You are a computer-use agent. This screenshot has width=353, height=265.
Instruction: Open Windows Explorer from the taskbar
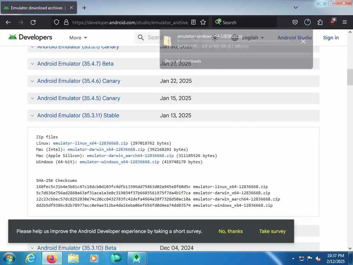(x=73, y=258)
